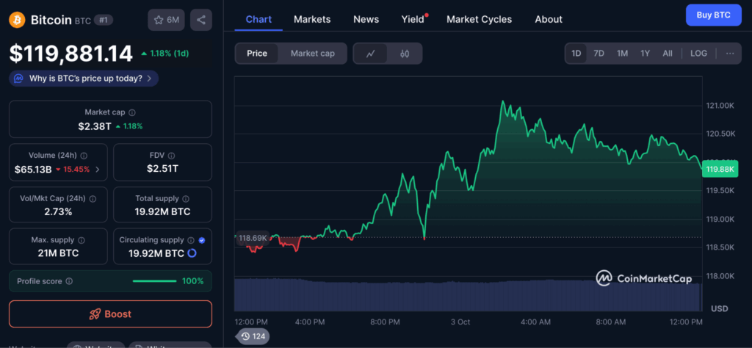752x348 pixels.
Task: Click the Bitcoin logo icon
Action: 17,20
